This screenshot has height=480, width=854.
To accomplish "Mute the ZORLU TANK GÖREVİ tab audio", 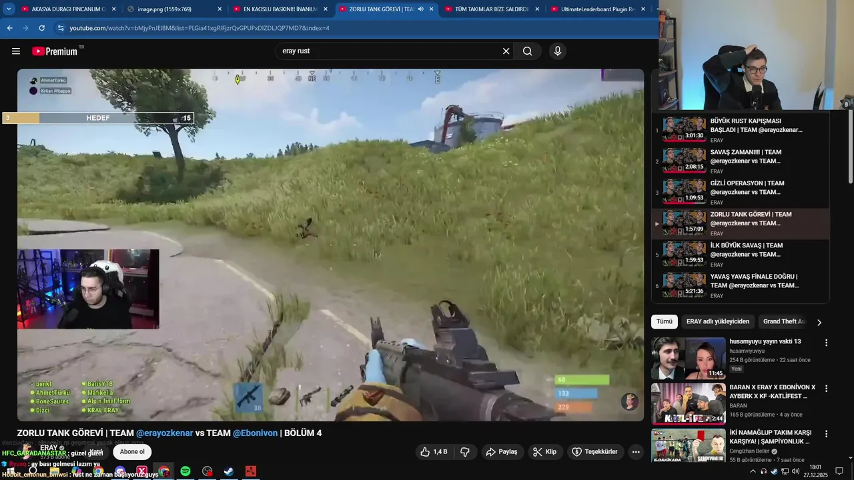I will [x=420, y=9].
